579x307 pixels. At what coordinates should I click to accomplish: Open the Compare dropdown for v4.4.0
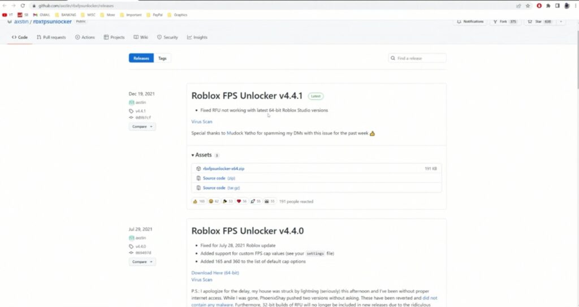coord(142,262)
